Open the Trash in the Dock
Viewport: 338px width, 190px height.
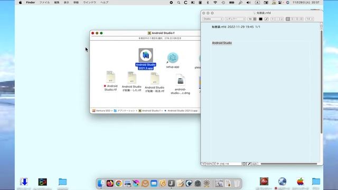(237, 183)
